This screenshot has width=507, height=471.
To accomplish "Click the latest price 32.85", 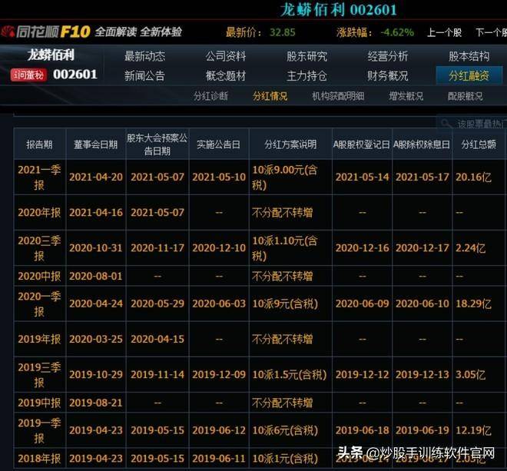I will tap(283, 32).
